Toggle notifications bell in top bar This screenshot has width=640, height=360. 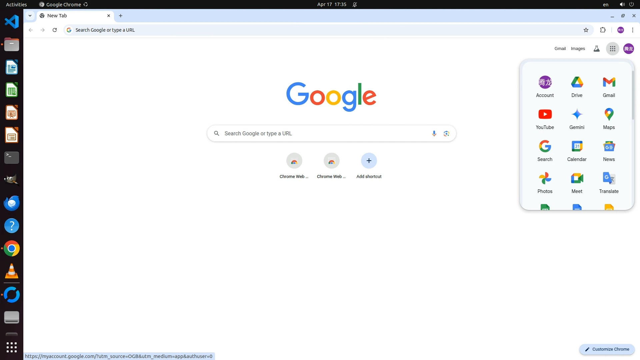(x=355, y=4)
